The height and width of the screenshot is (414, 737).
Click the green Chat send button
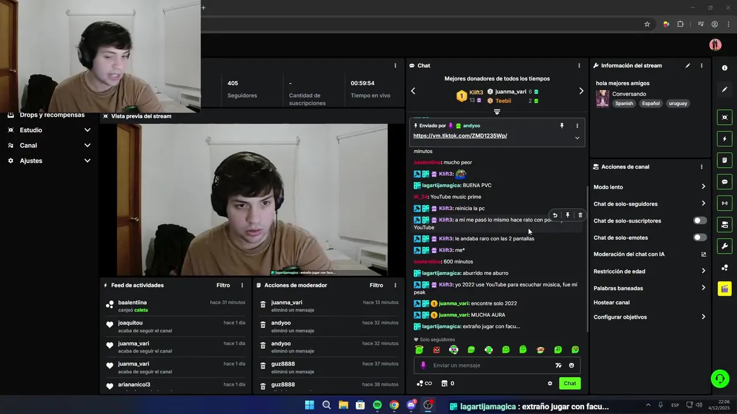point(569,384)
